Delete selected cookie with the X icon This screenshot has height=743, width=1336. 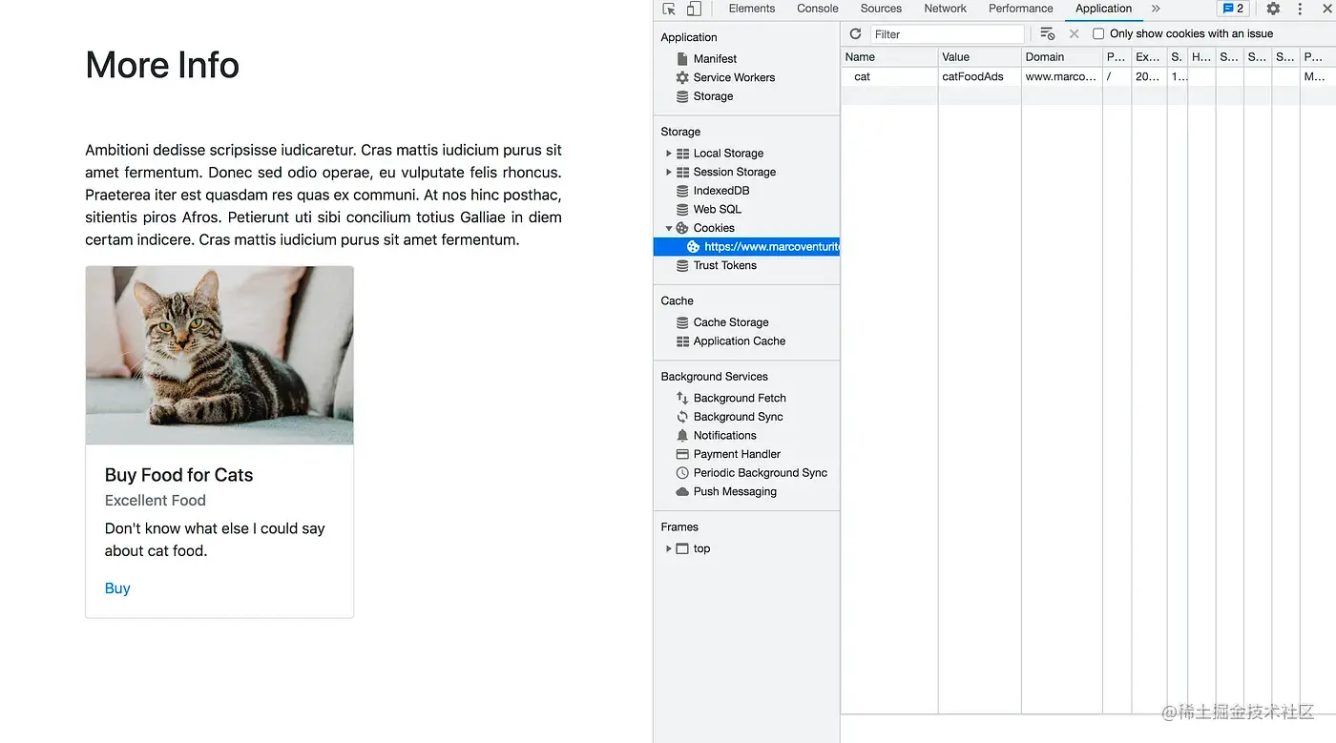pos(1074,33)
